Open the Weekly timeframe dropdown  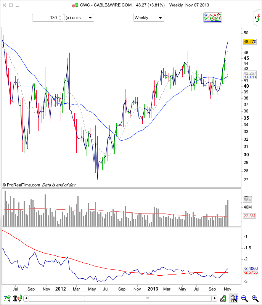pos(149,18)
